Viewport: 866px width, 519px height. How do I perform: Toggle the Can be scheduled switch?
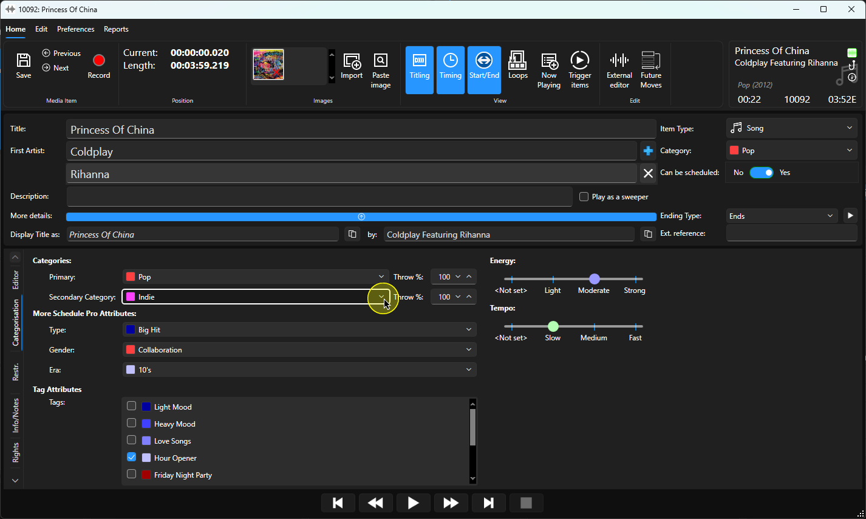pos(761,173)
